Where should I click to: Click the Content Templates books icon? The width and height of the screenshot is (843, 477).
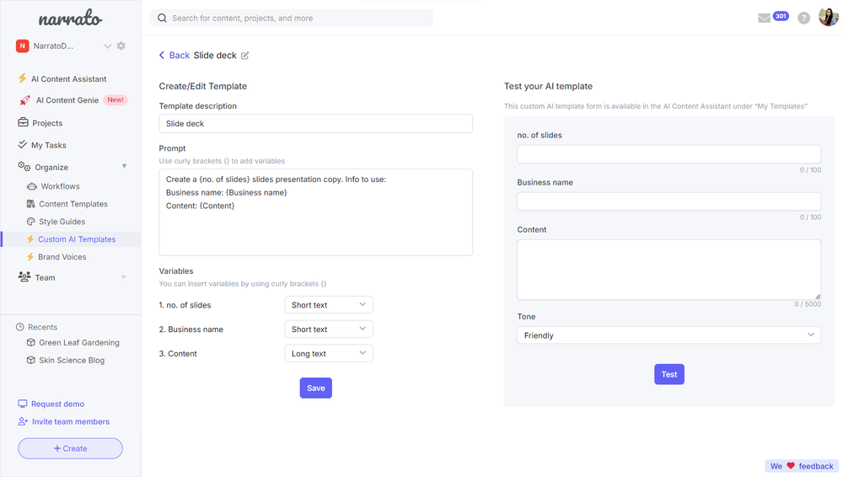click(x=30, y=204)
